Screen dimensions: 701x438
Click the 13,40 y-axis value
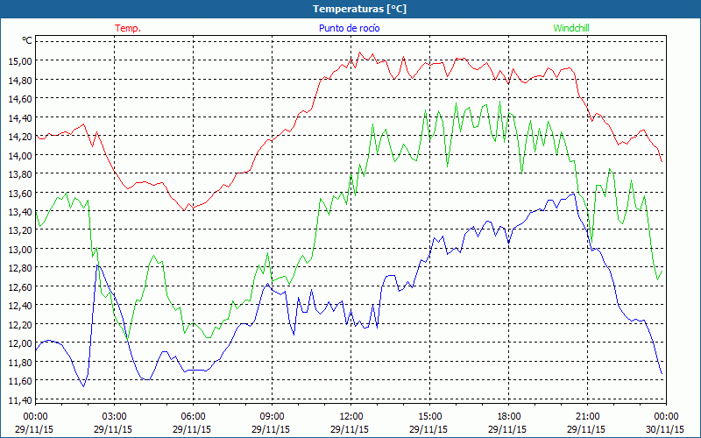point(20,212)
